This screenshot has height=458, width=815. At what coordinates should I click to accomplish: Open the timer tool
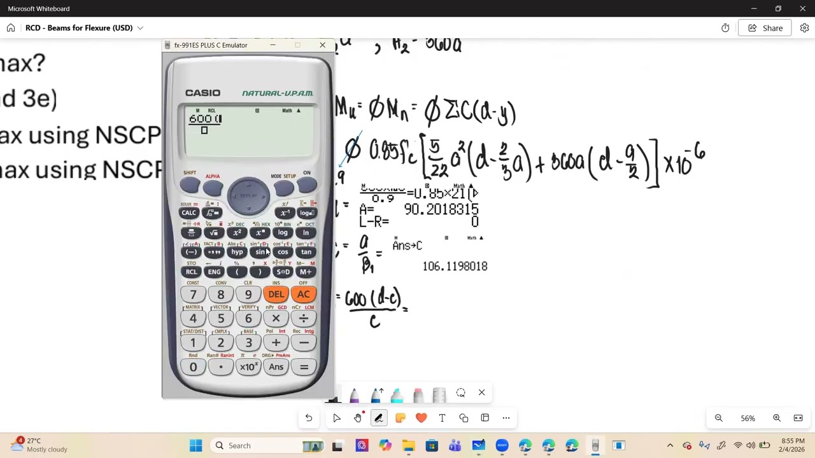[725, 28]
